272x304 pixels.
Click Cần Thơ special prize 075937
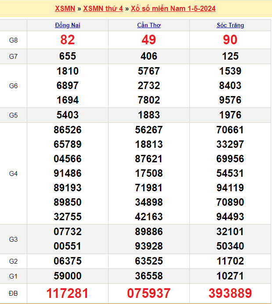pyautogui.click(x=149, y=293)
